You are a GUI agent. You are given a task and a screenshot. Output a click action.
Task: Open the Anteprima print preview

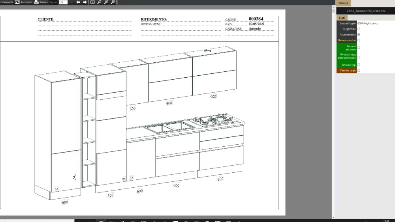[23, 2]
